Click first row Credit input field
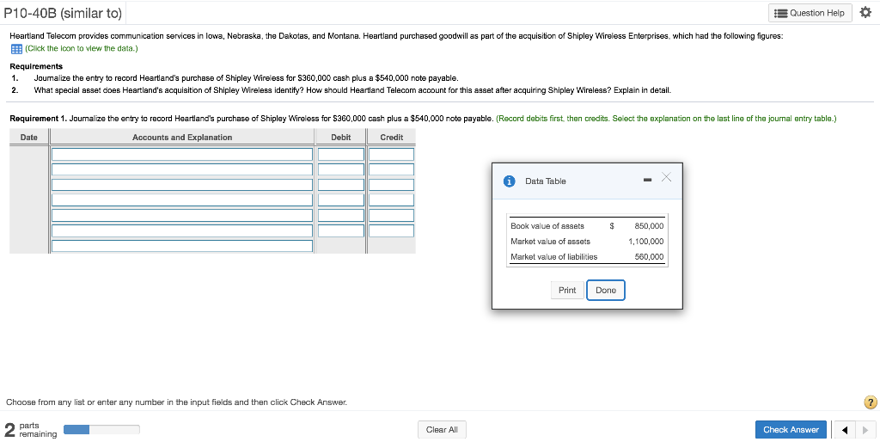 (391, 154)
